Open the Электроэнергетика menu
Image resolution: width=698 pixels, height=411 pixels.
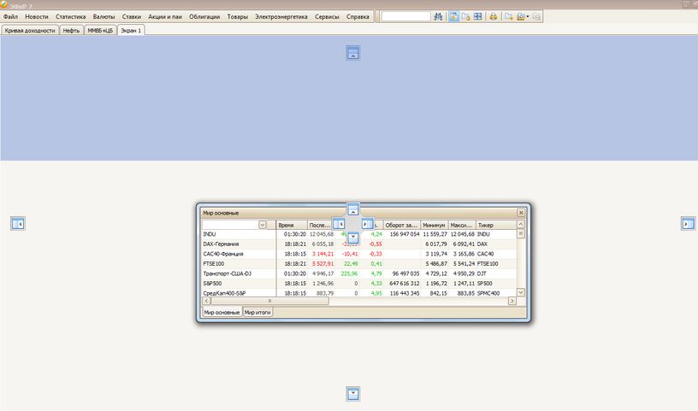click(281, 17)
